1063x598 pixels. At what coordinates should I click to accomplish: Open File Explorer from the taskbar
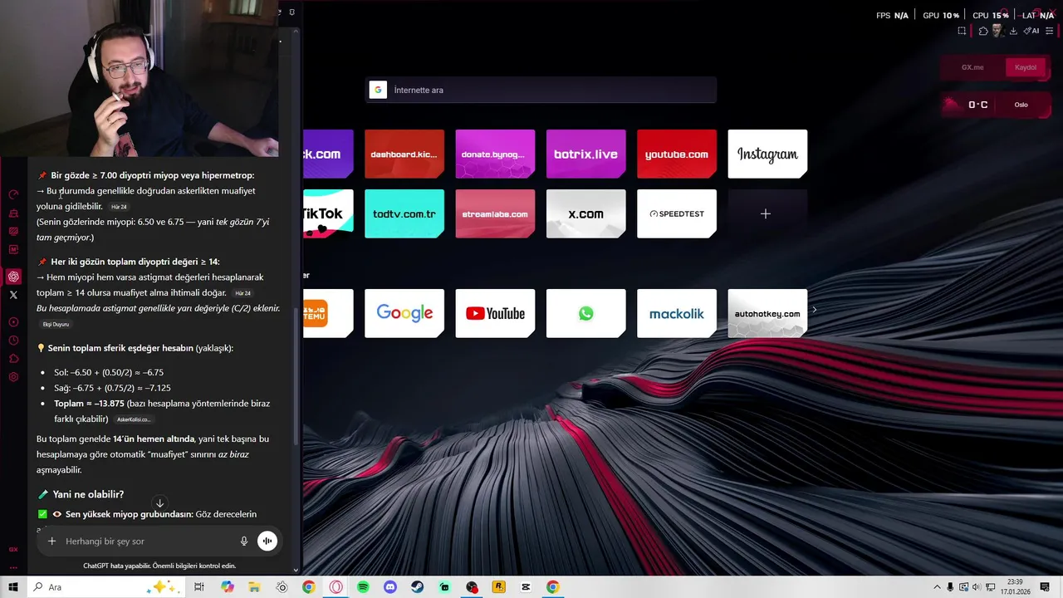pos(254,587)
